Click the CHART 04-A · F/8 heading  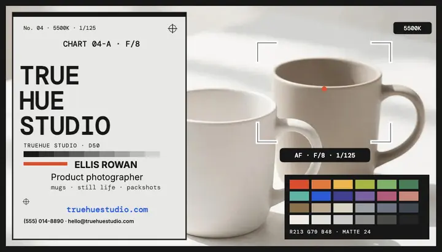point(101,44)
